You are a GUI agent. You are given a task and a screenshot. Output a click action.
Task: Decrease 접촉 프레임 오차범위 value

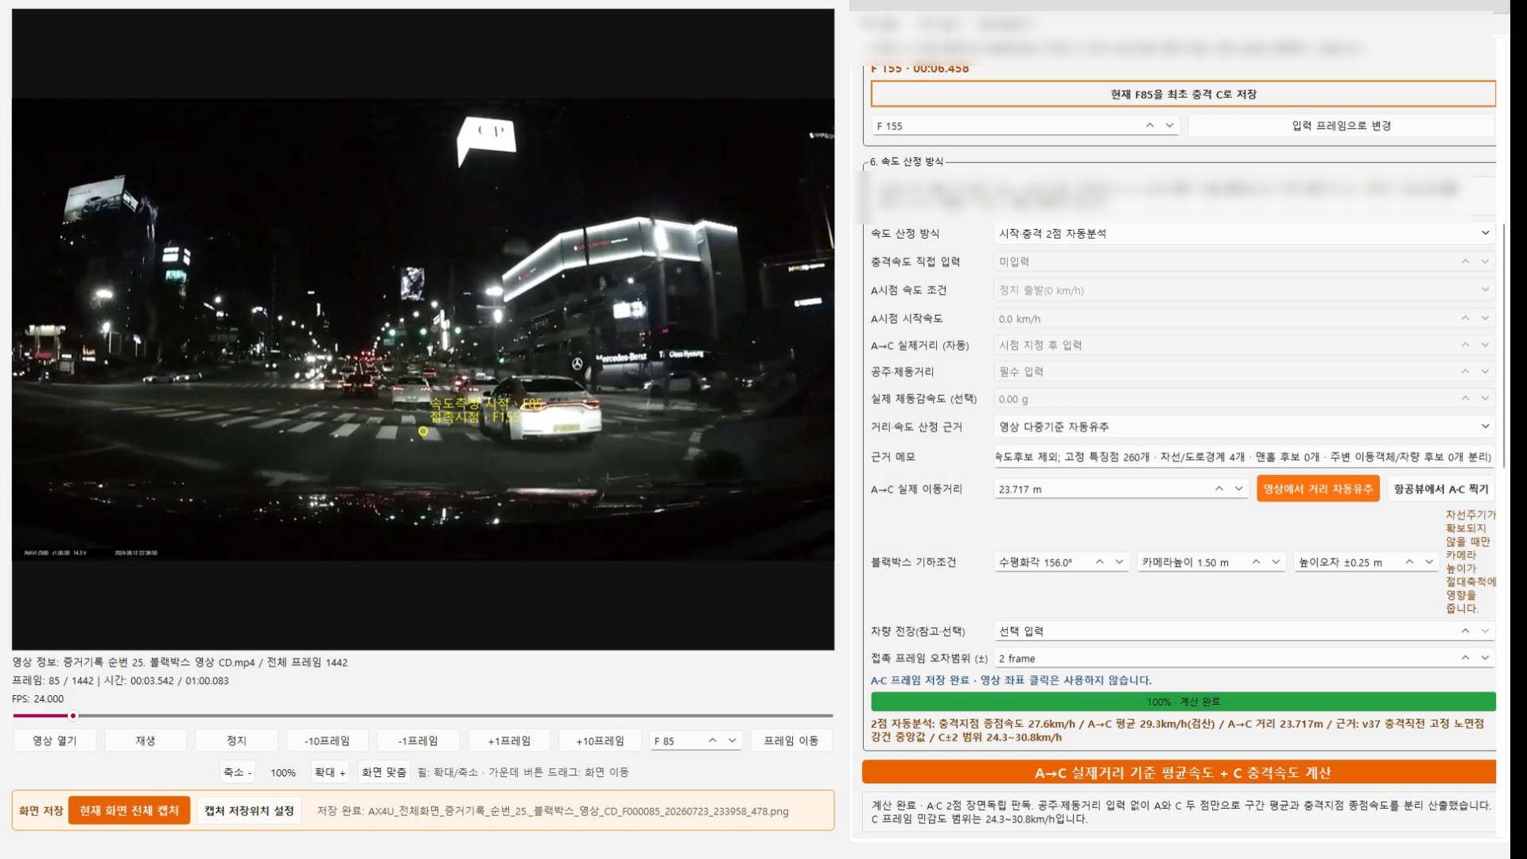tap(1485, 658)
